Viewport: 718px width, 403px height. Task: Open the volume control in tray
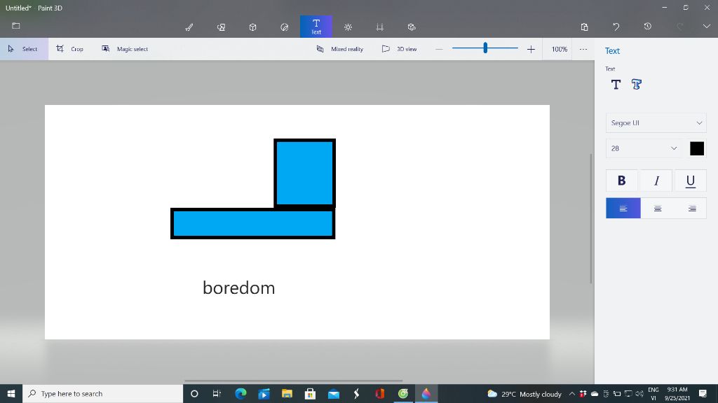639,394
